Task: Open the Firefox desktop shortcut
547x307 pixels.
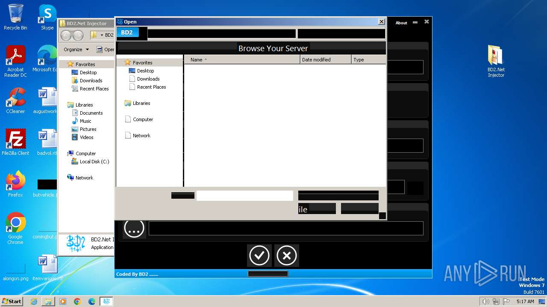Action: tap(15, 184)
